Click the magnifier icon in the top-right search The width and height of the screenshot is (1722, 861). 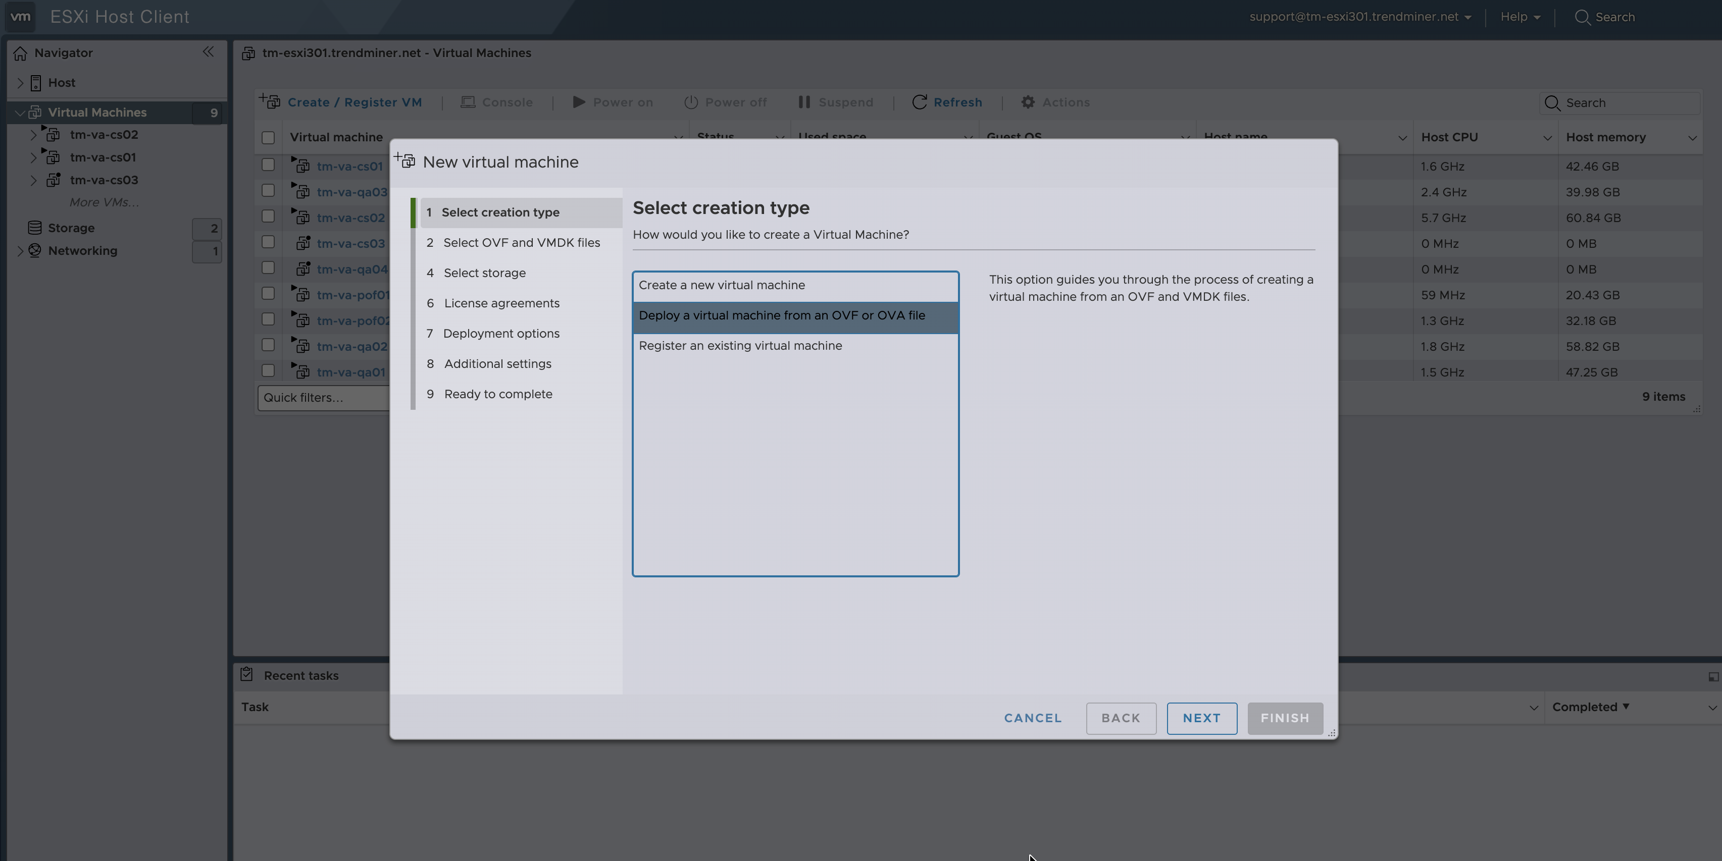click(x=1582, y=17)
